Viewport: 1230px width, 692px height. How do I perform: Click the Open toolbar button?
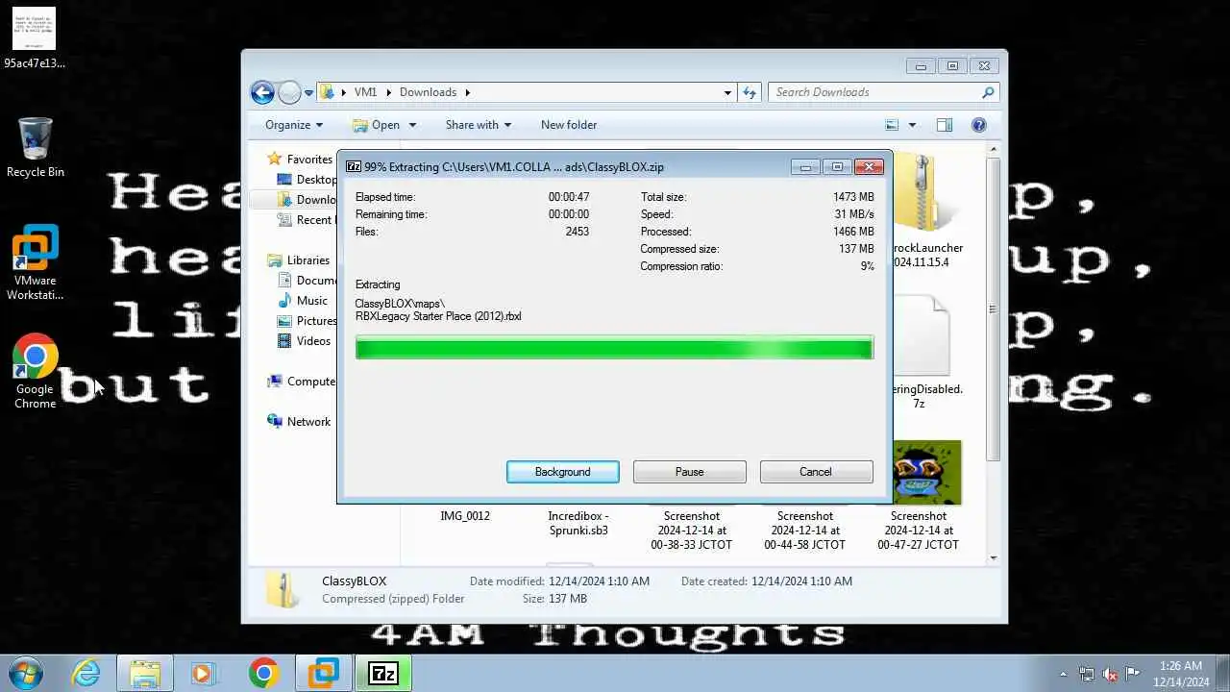pyautogui.click(x=376, y=125)
